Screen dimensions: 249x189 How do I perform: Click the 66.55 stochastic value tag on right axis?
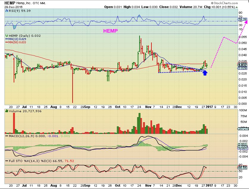pos(242,168)
